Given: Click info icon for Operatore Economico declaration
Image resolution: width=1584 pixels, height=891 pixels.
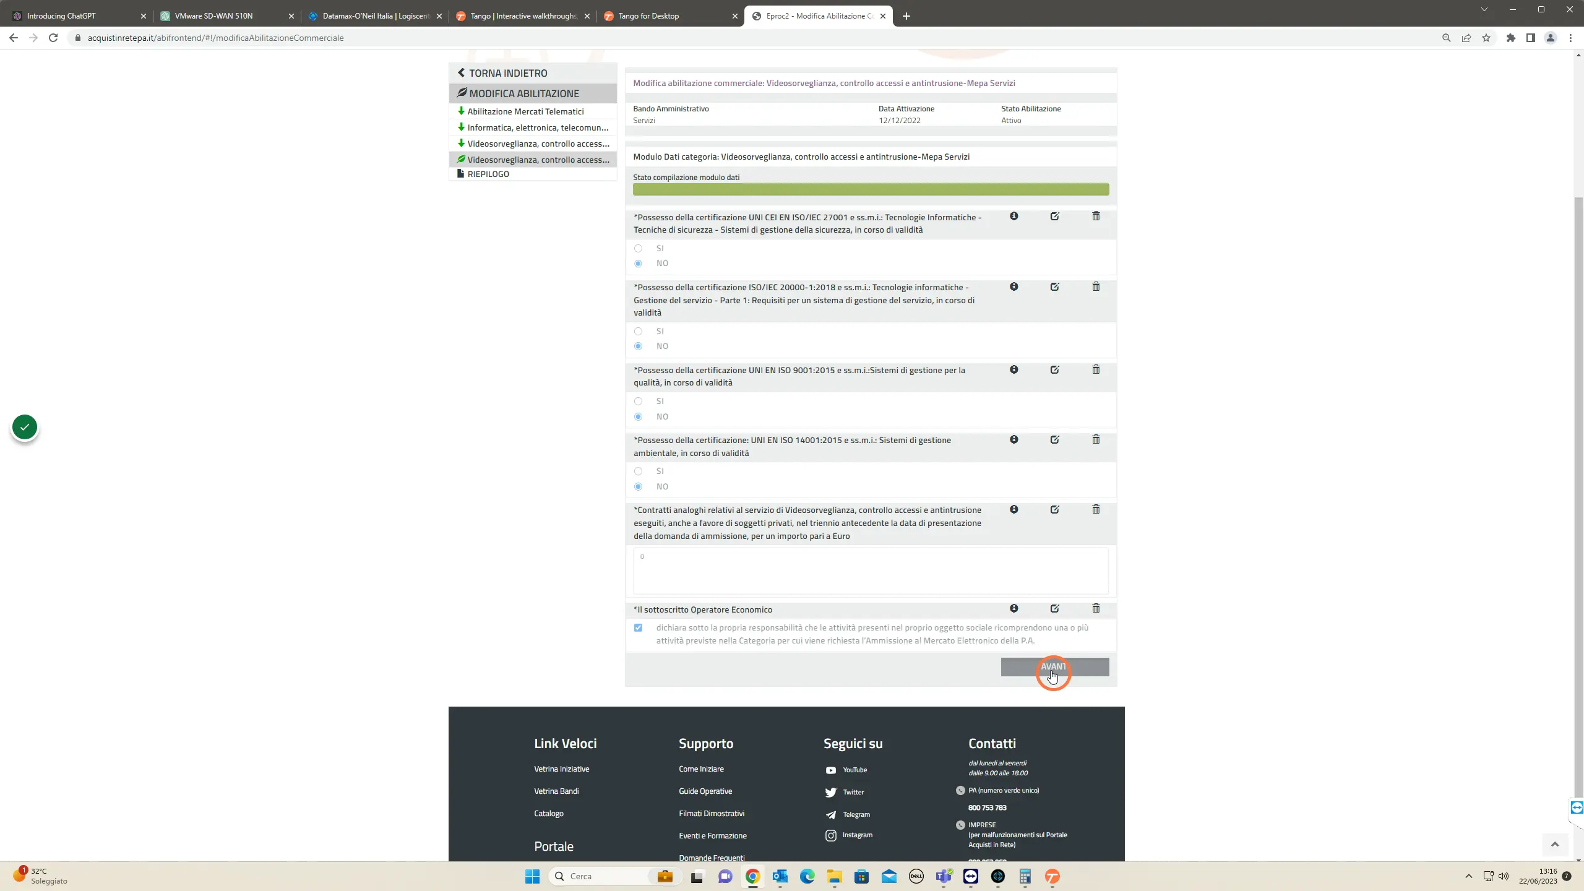Looking at the screenshot, I should [1014, 608].
